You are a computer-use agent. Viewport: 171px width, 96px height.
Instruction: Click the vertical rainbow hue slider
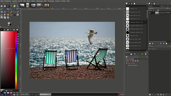16,60
